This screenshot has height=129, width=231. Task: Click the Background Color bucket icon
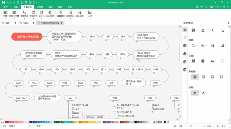(61, 12)
